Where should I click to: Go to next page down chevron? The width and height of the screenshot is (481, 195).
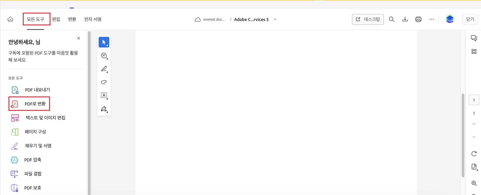[474, 137]
